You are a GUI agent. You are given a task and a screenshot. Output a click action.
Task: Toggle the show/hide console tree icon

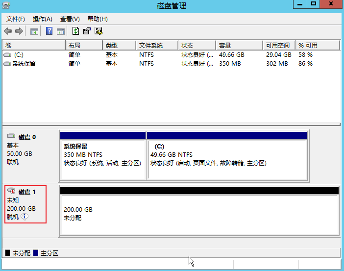tap(34, 31)
